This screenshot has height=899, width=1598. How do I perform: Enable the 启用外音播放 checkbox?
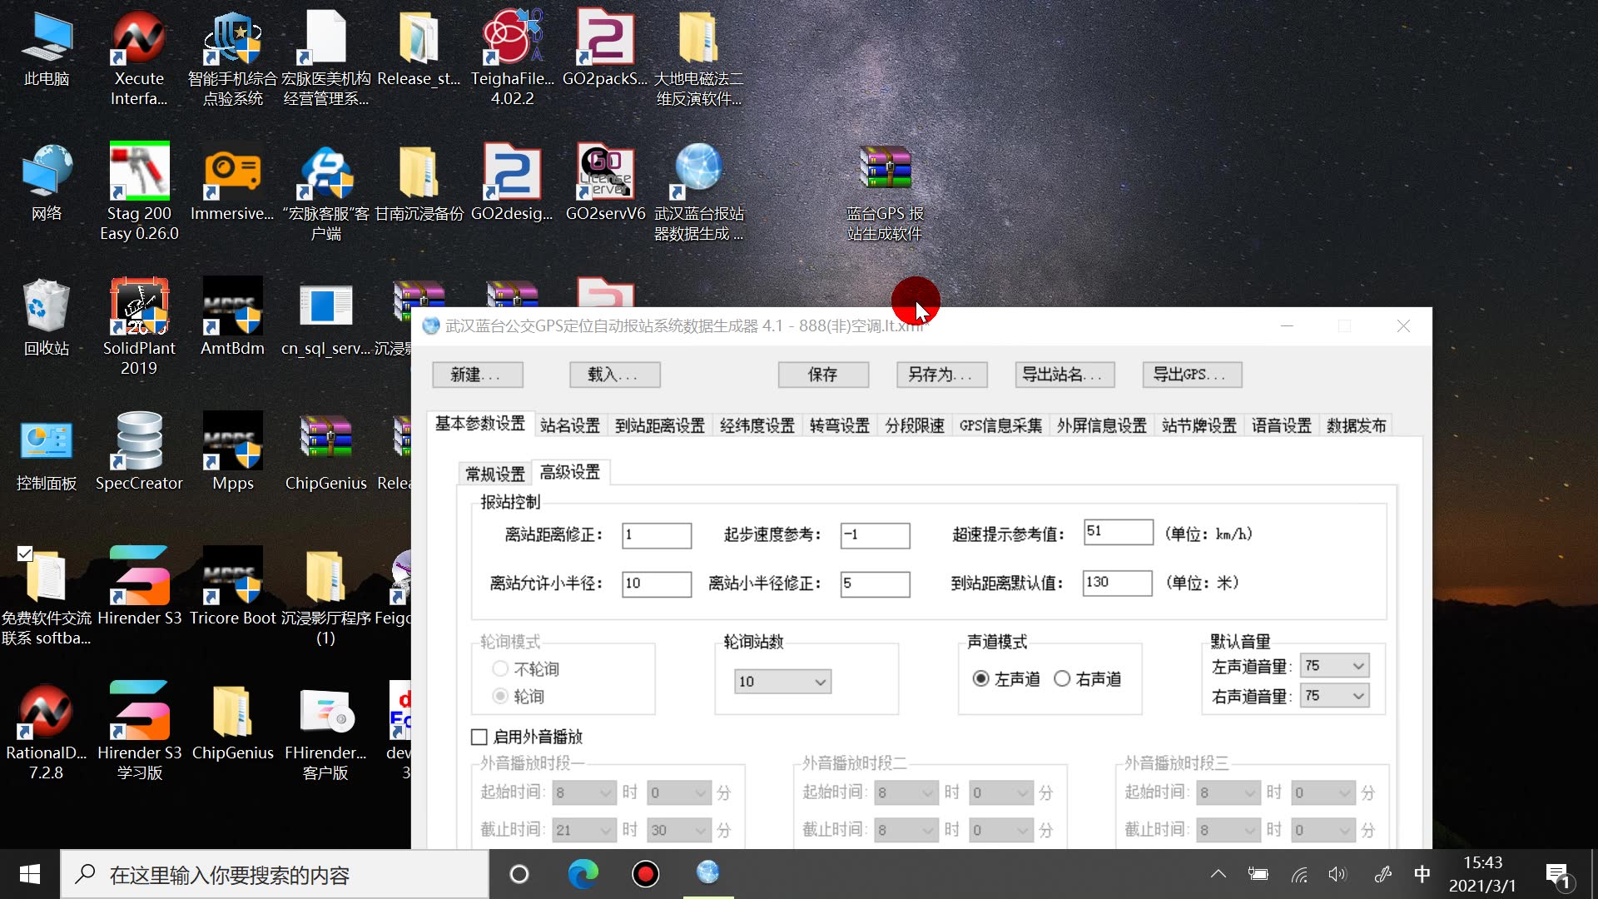(x=479, y=737)
